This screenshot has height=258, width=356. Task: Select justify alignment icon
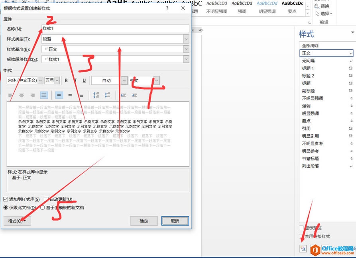pos(44,95)
